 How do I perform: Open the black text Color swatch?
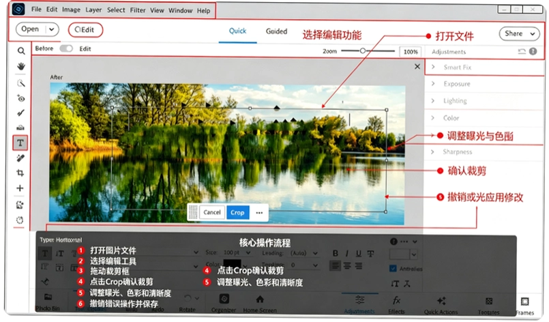[x=232, y=263]
